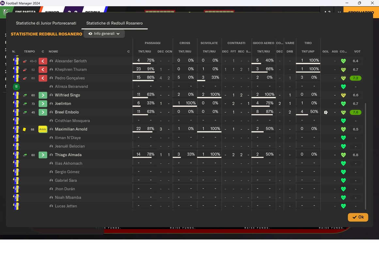Sort by the GOL column header

(325, 52)
